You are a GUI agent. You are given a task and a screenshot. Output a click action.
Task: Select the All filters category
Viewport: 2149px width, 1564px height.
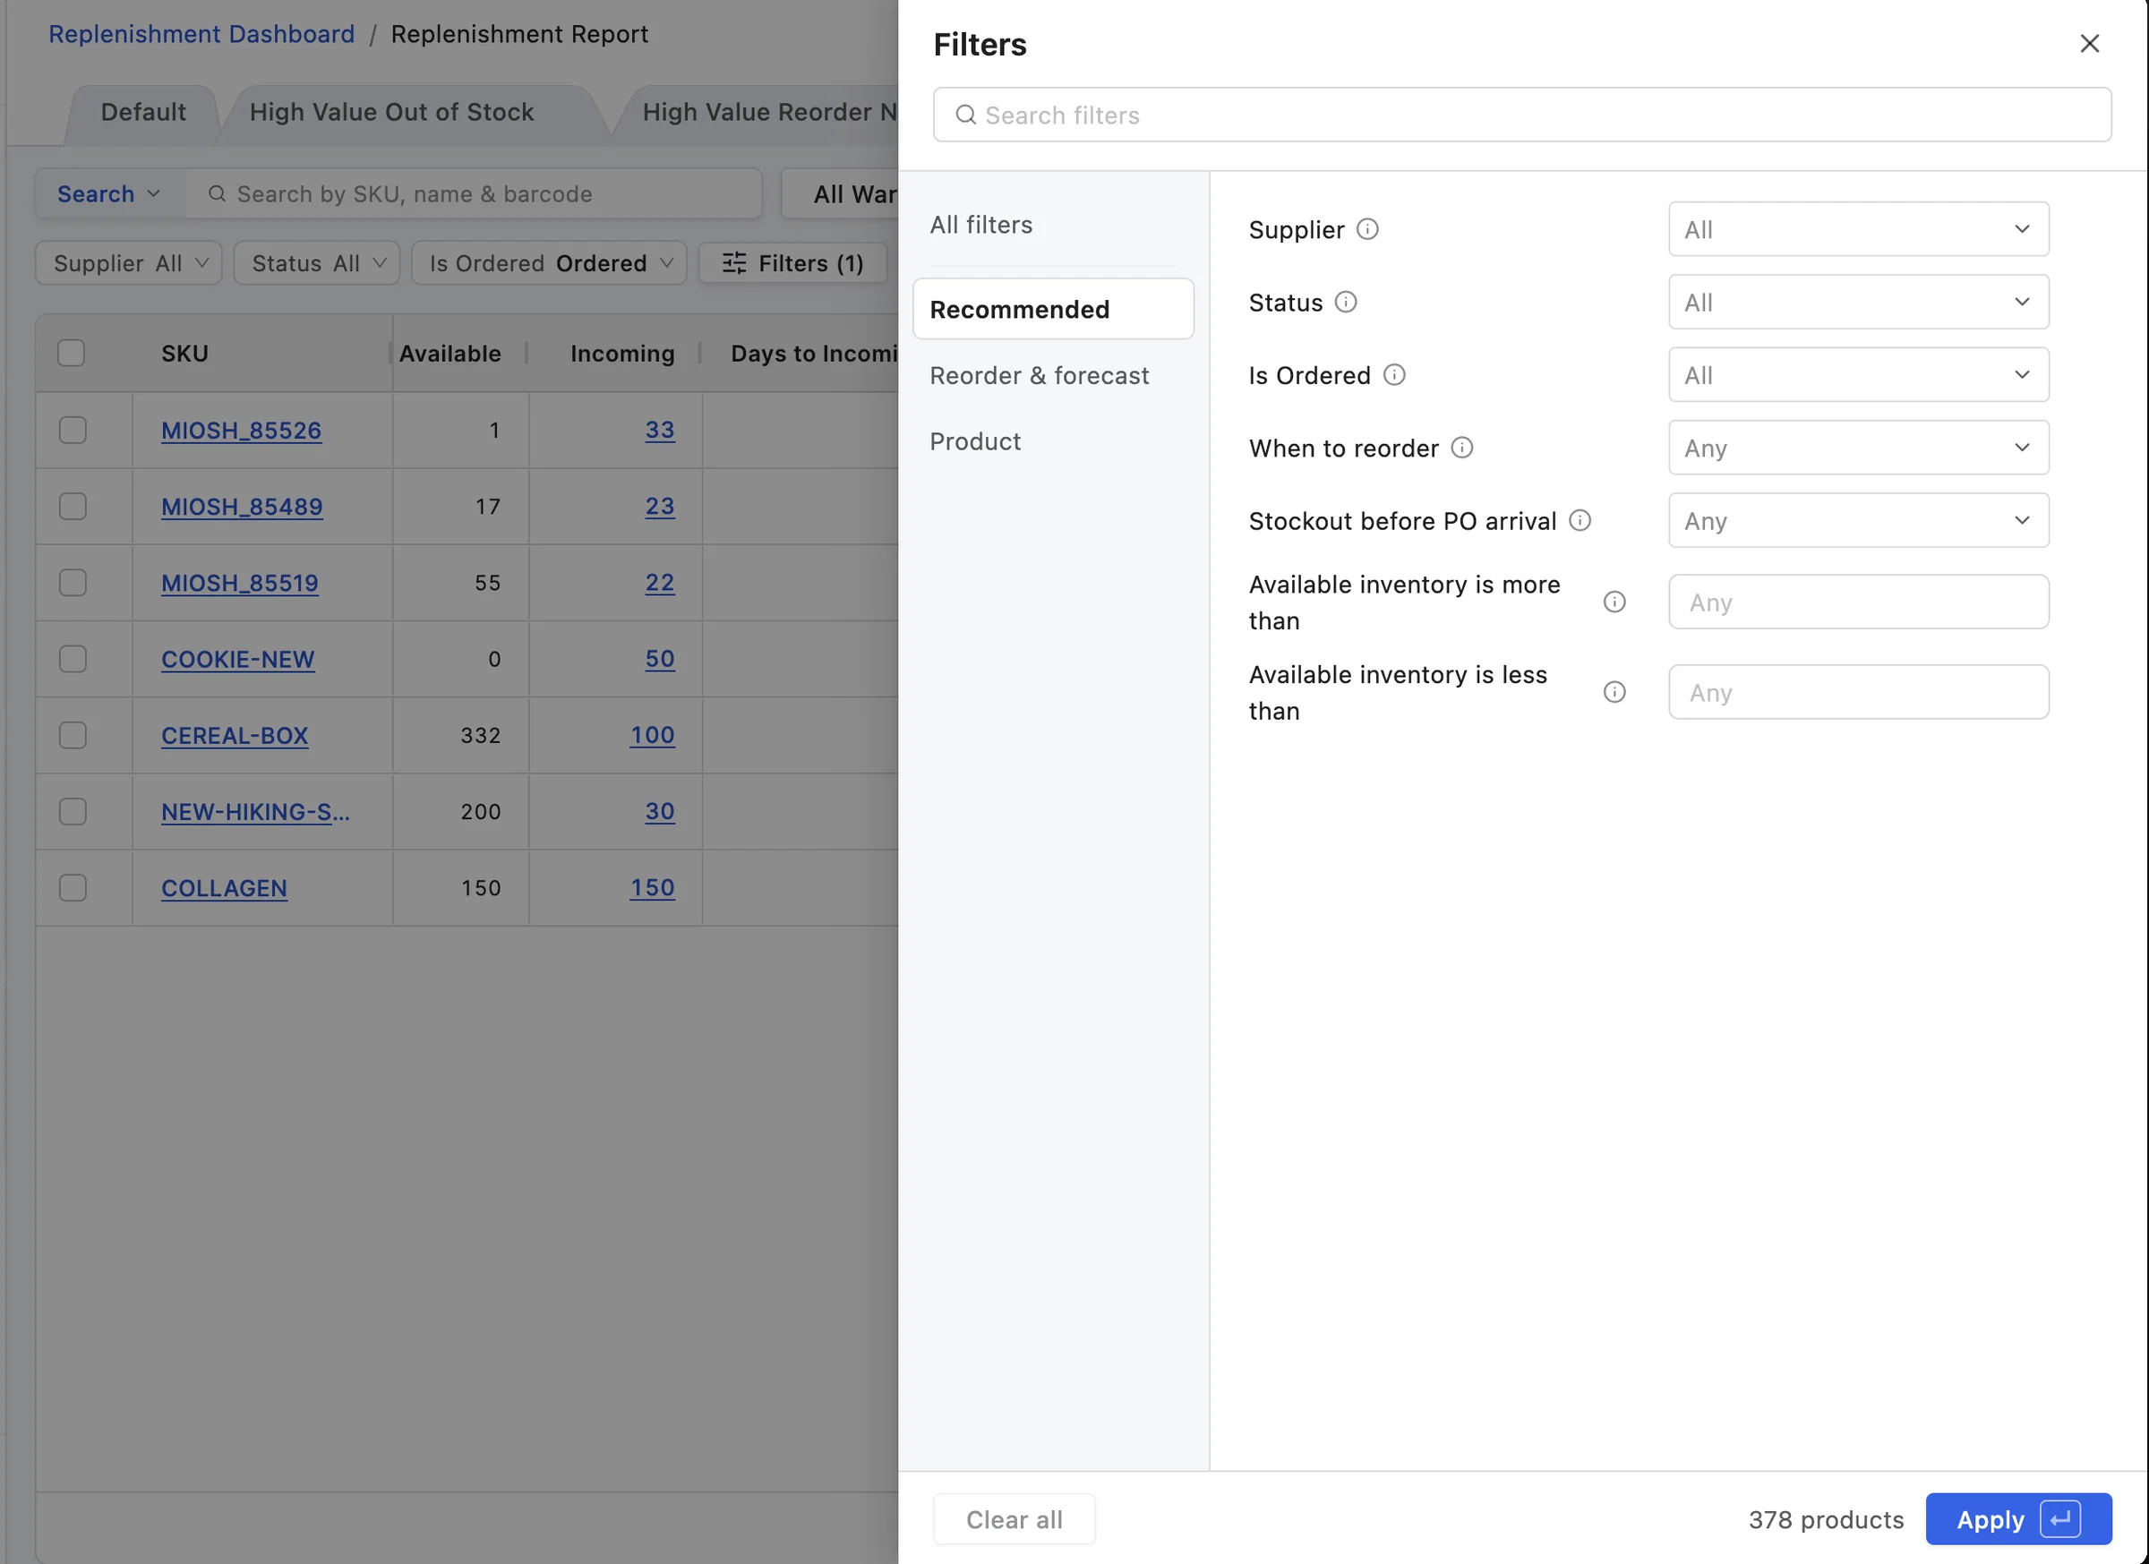980,225
